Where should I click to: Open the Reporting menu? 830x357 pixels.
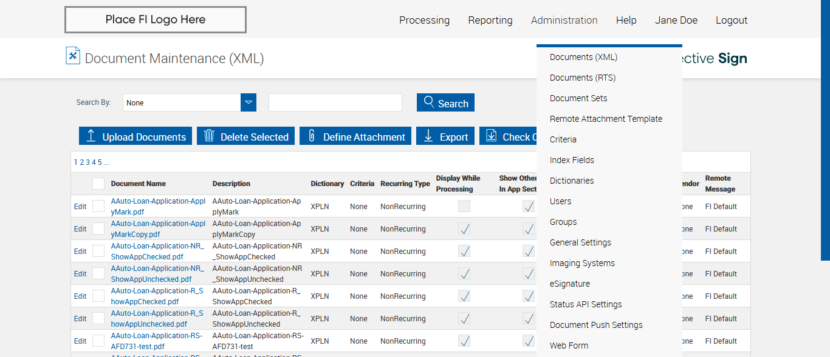490,20
